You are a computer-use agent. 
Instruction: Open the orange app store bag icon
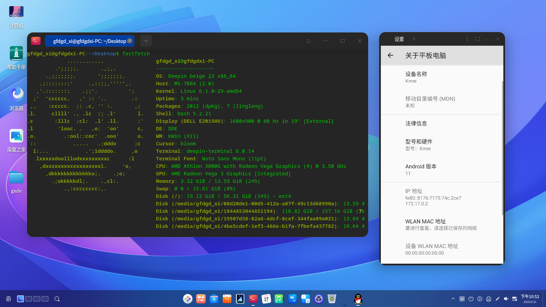pyautogui.click(x=227, y=299)
